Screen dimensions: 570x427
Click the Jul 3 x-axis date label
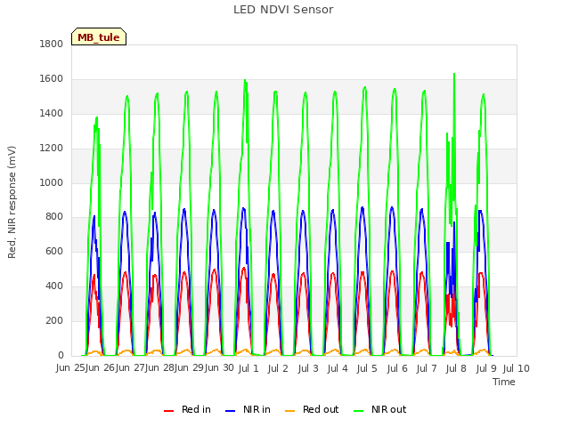pyautogui.click(x=308, y=368)
